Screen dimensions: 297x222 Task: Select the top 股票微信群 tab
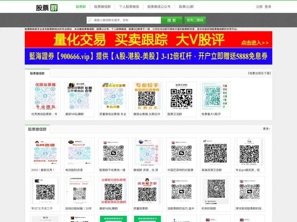(37, 74)
